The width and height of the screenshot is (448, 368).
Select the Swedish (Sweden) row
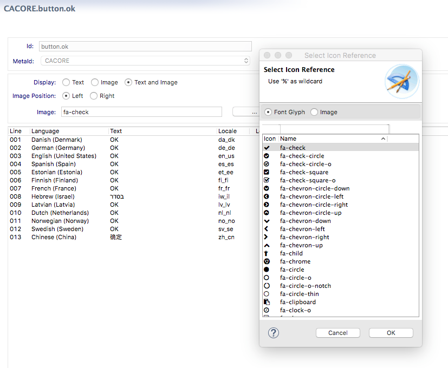point(133,229)
